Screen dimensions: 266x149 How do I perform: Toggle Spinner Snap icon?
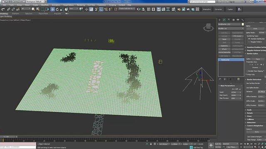tap(111, 9)
